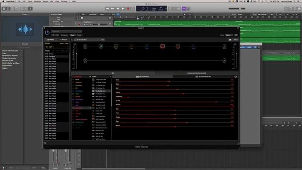The image size is (302, 170).
Task: Select the Essex A30 amp model
Action: tap(99, 114)
